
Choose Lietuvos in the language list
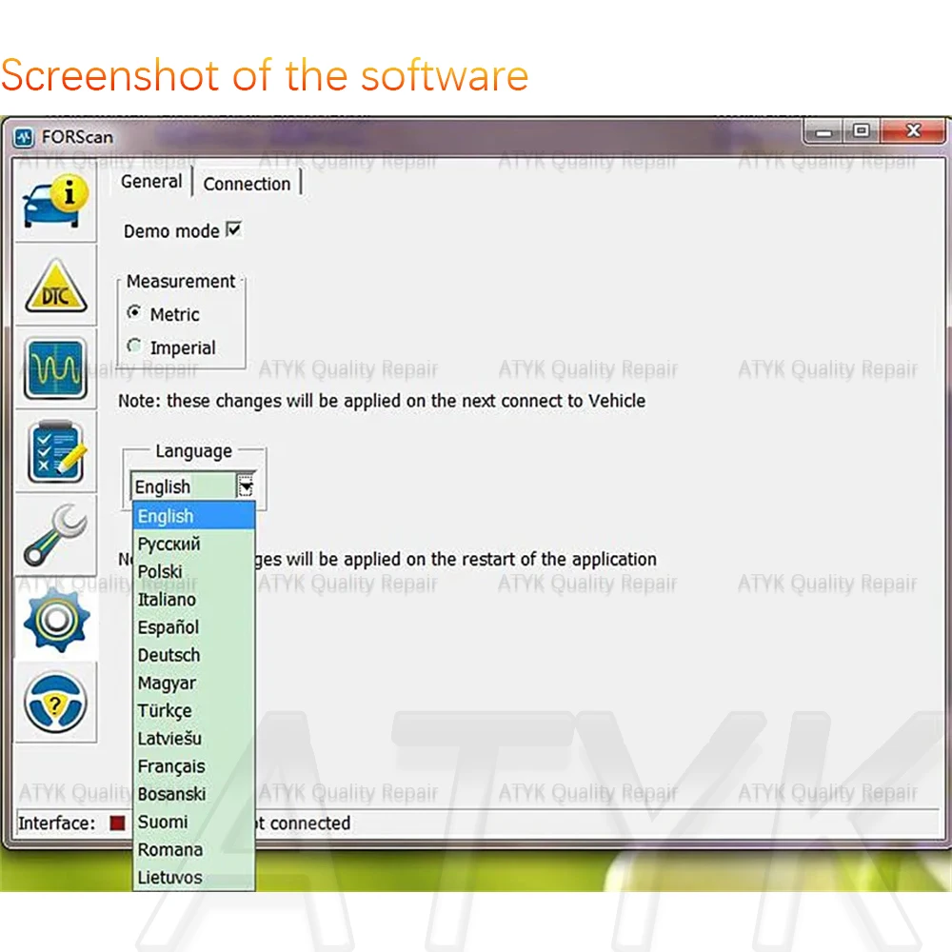[193, 878]
